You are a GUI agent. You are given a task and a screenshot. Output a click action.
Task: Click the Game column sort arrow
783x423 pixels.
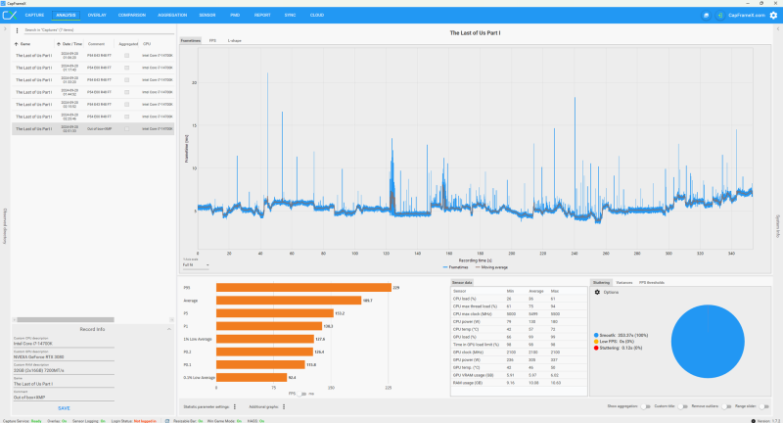click(16, 44)
